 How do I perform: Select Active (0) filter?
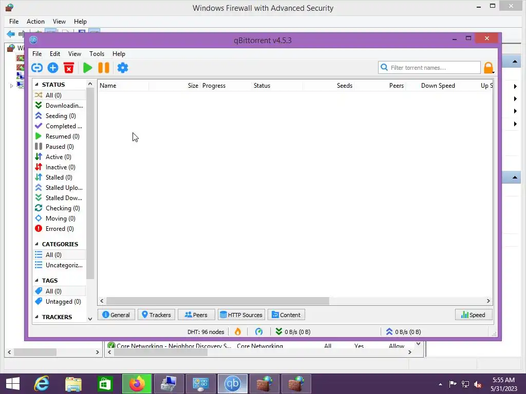[x=60, y=157]
